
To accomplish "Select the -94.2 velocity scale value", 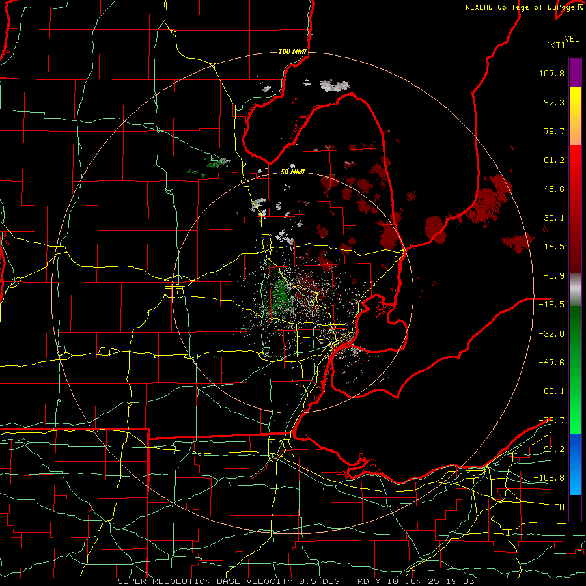I will click(551, 449).
